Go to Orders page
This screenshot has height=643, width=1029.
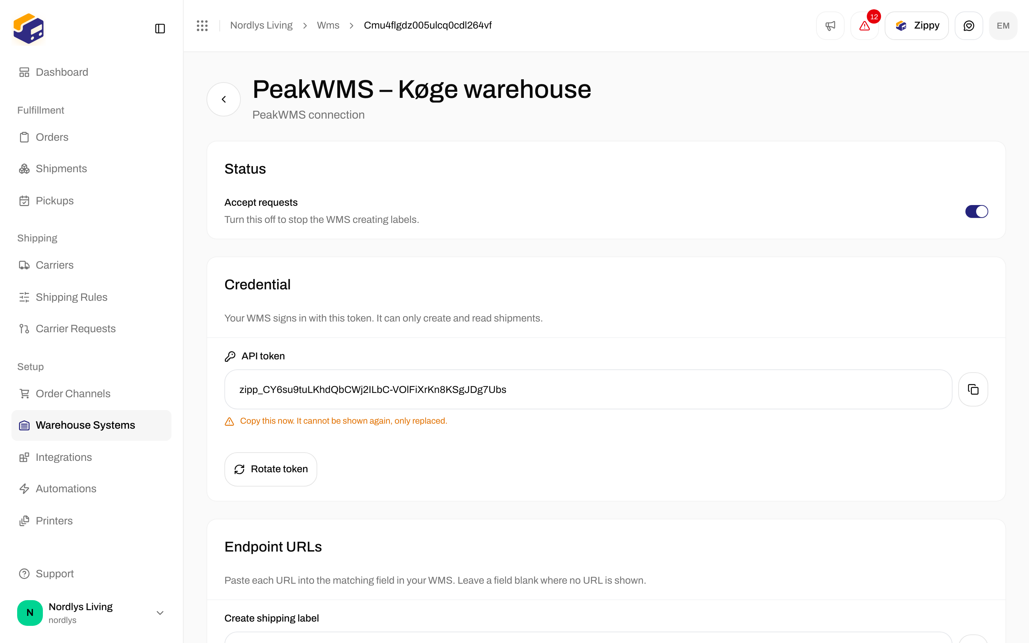click(91, 138)
